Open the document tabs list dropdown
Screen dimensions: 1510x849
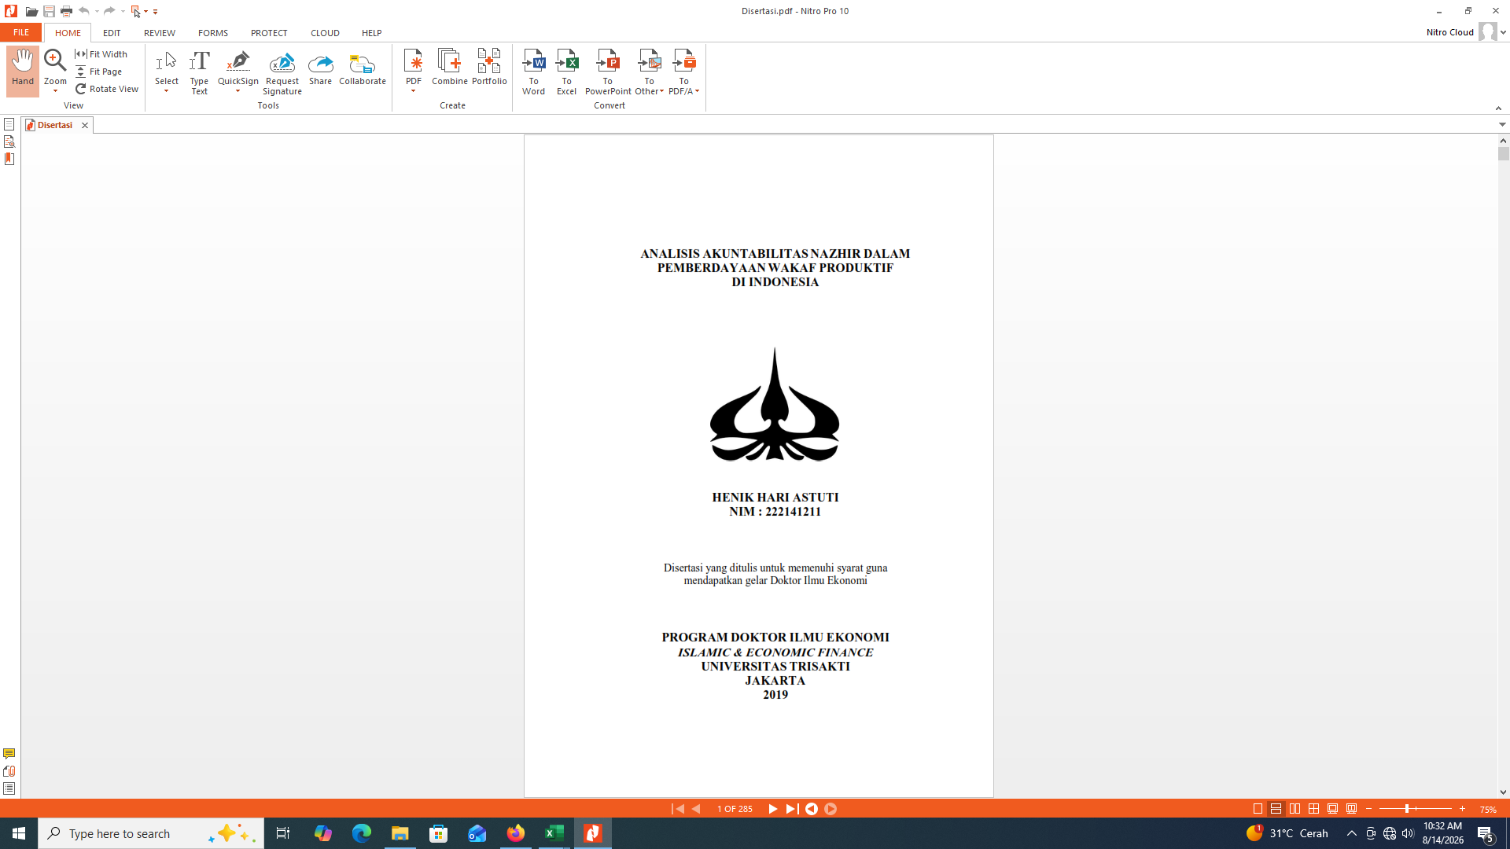click(x=1502, y=124)
